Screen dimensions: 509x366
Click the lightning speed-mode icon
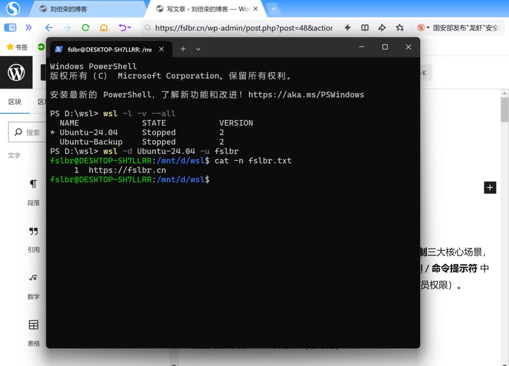348,27
